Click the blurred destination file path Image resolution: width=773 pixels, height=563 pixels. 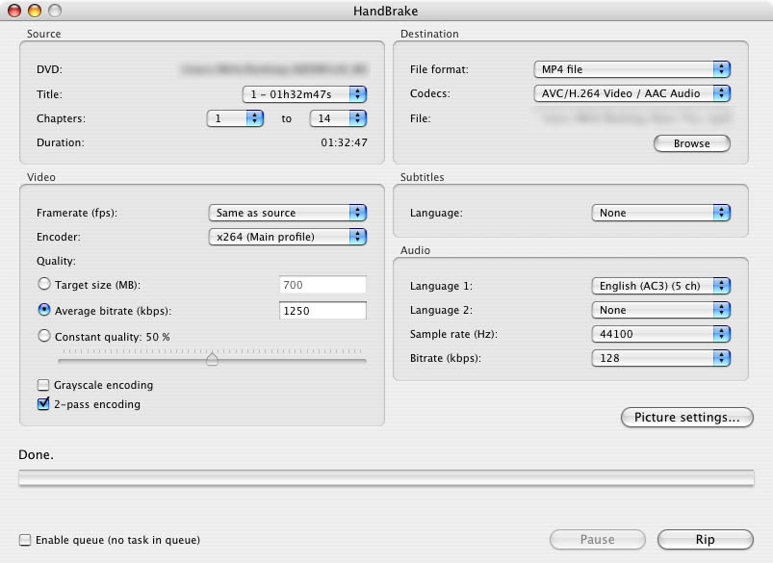click(x=636, y=118)
